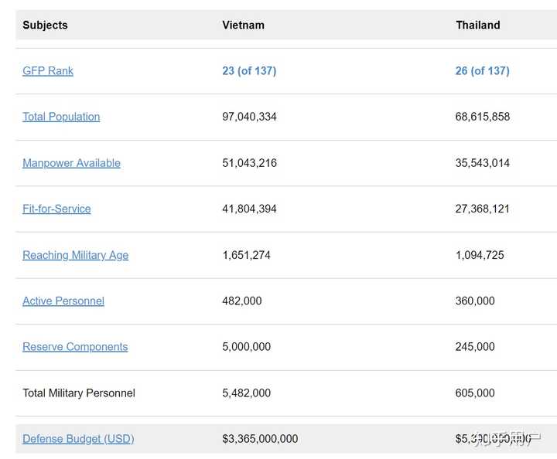Click Vietnam's defense budget $3,365,000,000
The width and height of the screenshot is (557, 459).
coord(260,439)
